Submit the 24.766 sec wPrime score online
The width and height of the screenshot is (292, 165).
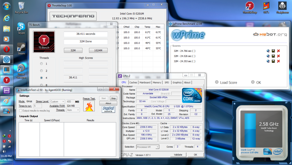(x=268, y=51)
